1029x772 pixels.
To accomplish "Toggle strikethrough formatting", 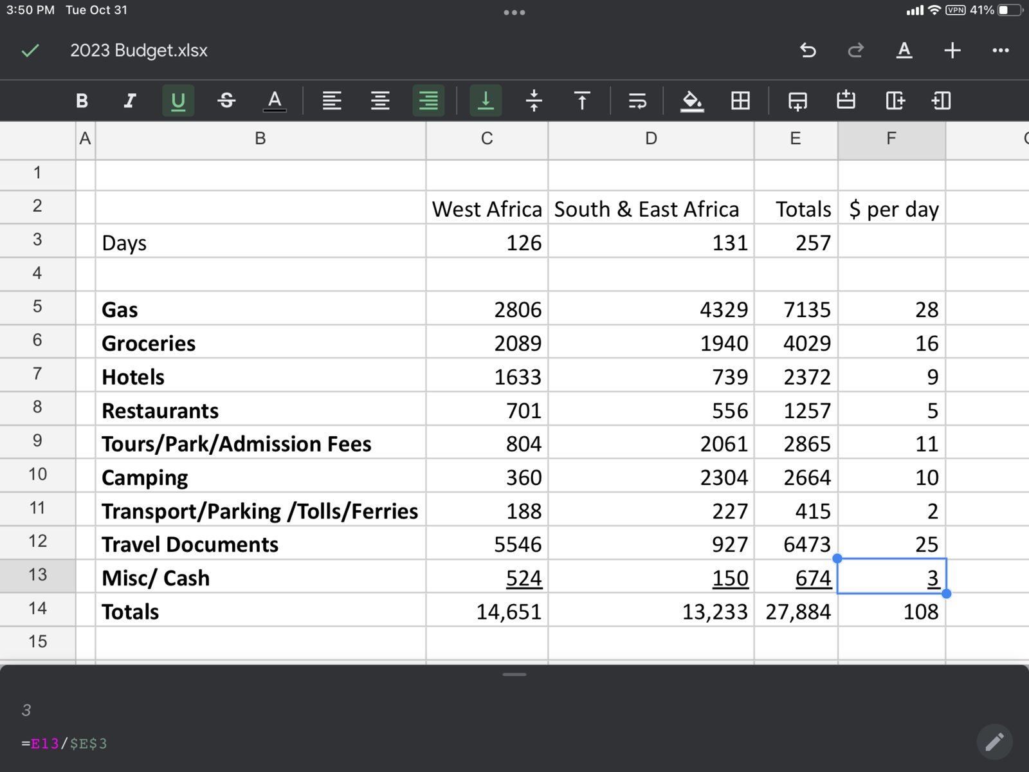I will 226,100.
